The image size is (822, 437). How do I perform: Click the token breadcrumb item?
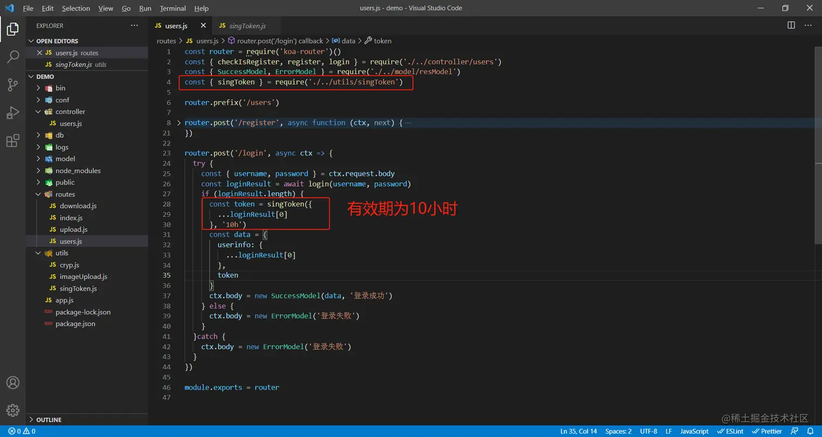point(378,41)
